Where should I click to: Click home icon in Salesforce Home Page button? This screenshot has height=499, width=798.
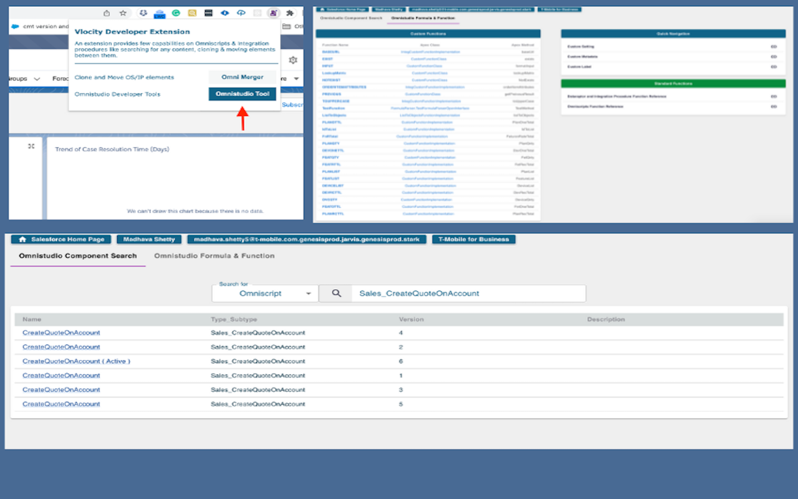point(22,240)
